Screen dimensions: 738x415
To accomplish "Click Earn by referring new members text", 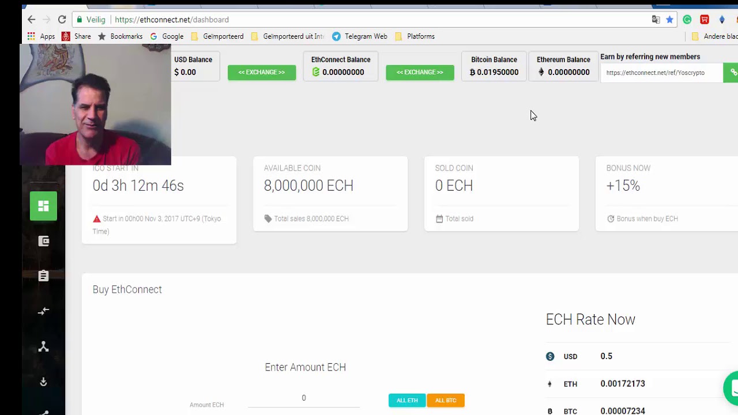I will (650, 56).
